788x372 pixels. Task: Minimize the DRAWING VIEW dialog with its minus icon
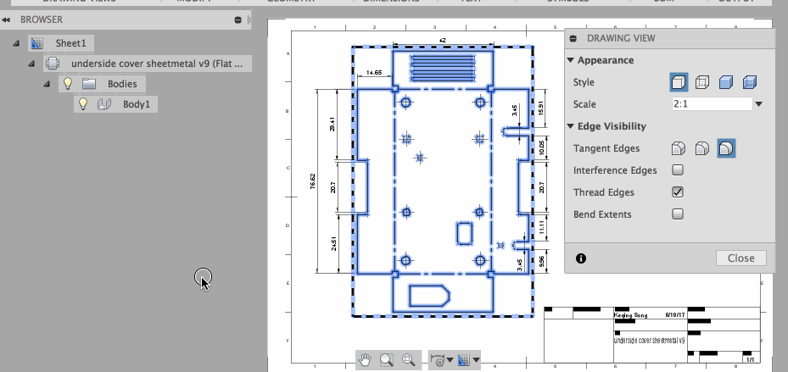(x=573, y=39)
